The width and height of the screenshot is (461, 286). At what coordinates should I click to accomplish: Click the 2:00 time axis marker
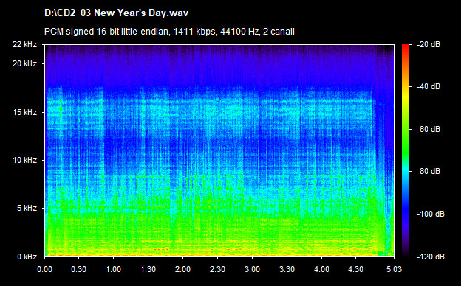pos(183,269)
